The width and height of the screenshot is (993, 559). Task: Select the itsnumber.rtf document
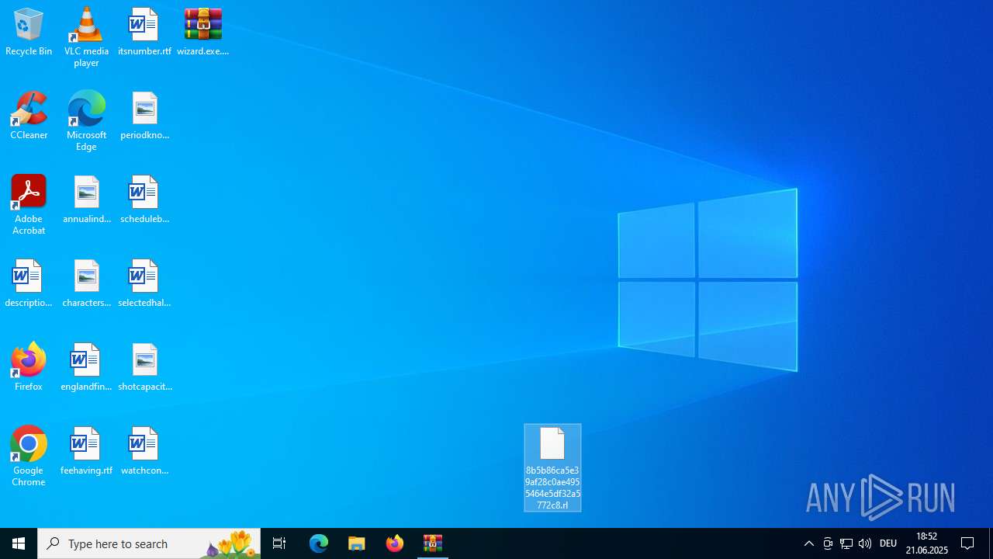pos(144,33)
